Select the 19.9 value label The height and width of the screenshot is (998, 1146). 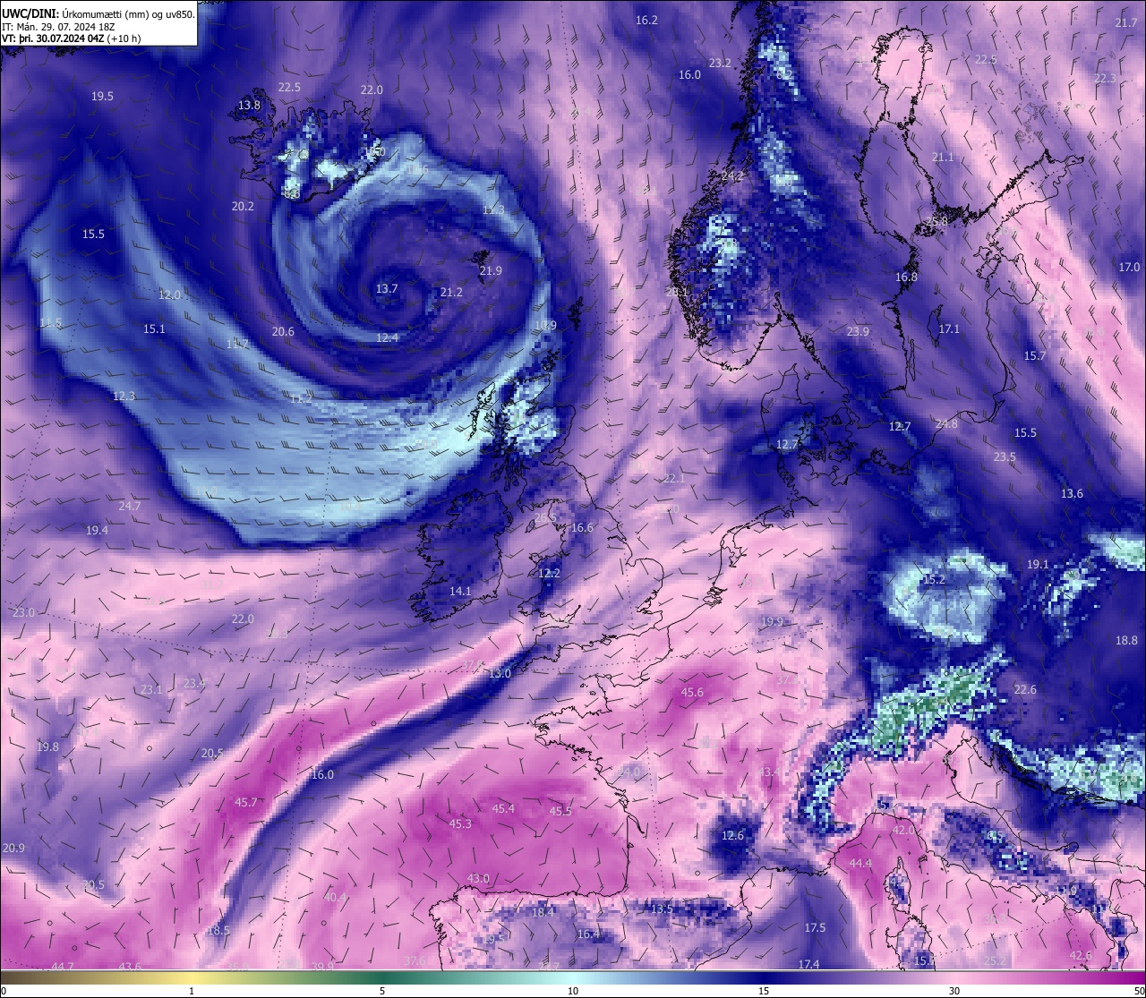pos(772,621)
